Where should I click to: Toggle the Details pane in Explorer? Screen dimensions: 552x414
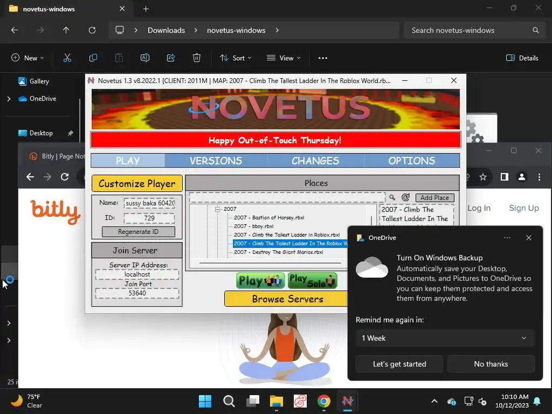click(522, 58)
